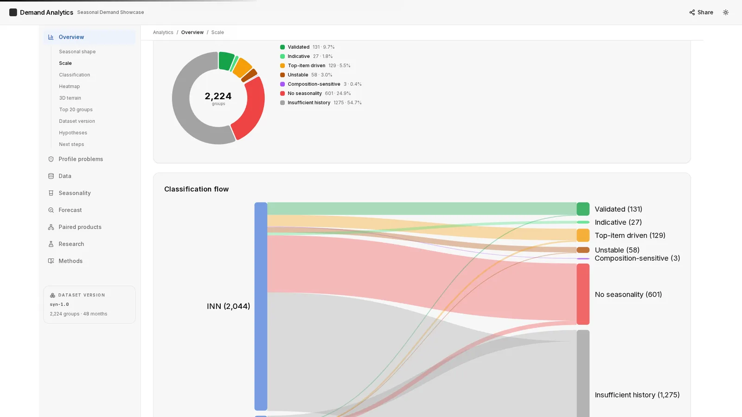Click the Overview bar chart icon
742x417 pixels.
[51, 37]
